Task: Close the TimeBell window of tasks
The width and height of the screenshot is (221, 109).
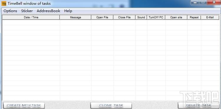Action: 214,2
